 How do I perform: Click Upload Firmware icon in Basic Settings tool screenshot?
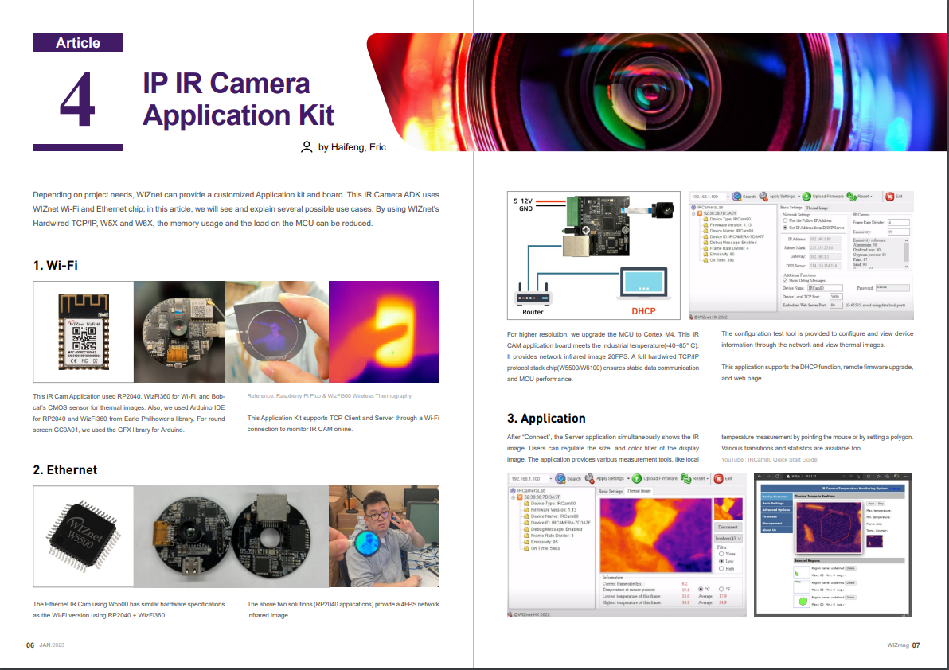click(806, 197)
